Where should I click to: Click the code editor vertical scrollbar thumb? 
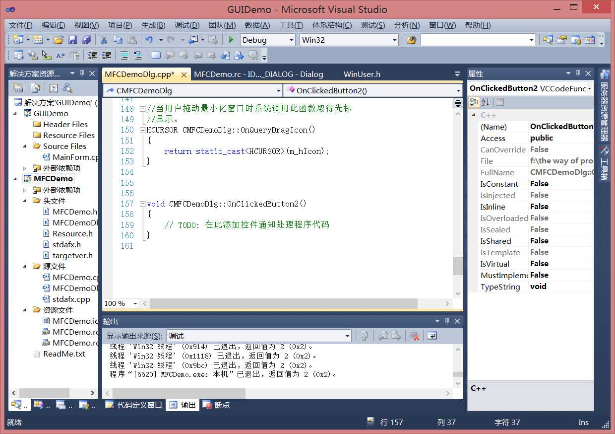point(458,266)
